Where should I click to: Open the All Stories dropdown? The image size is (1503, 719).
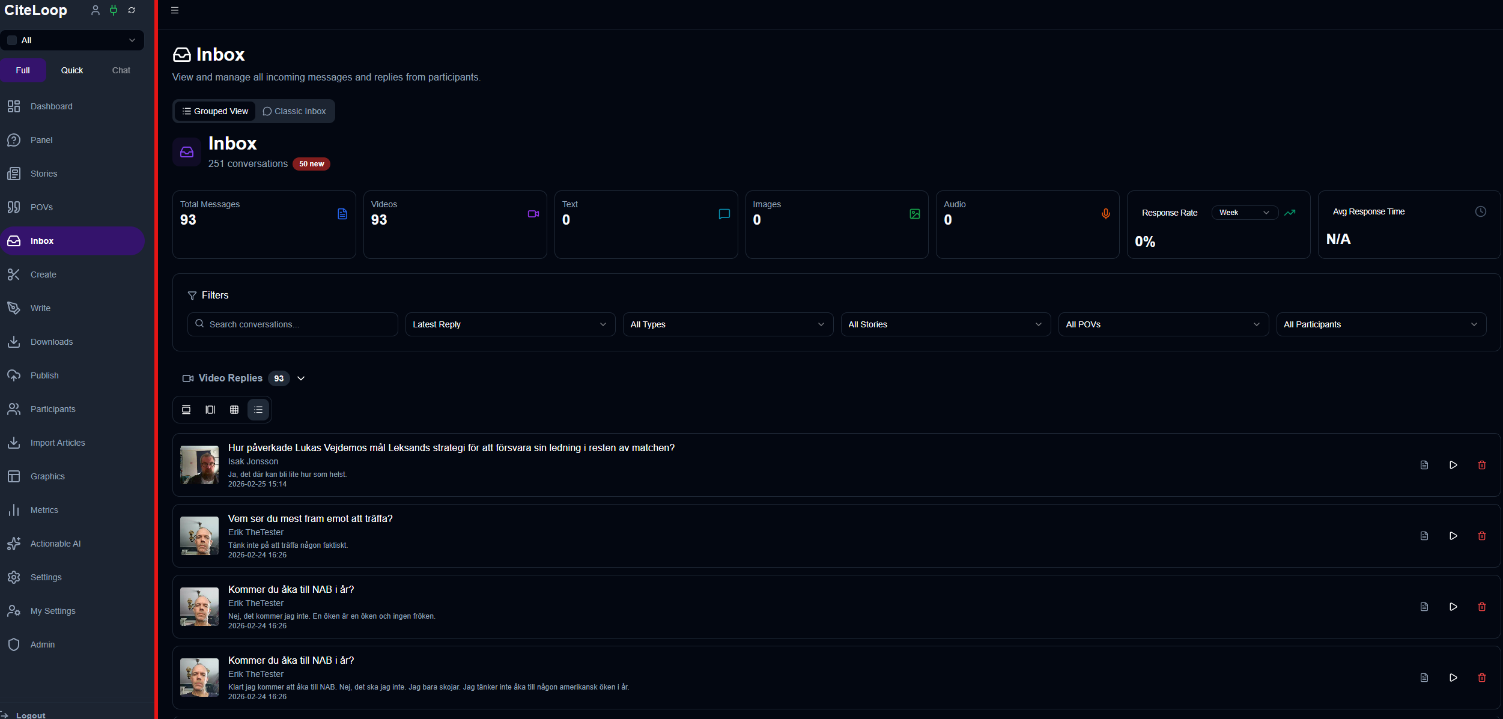(946, 324)
